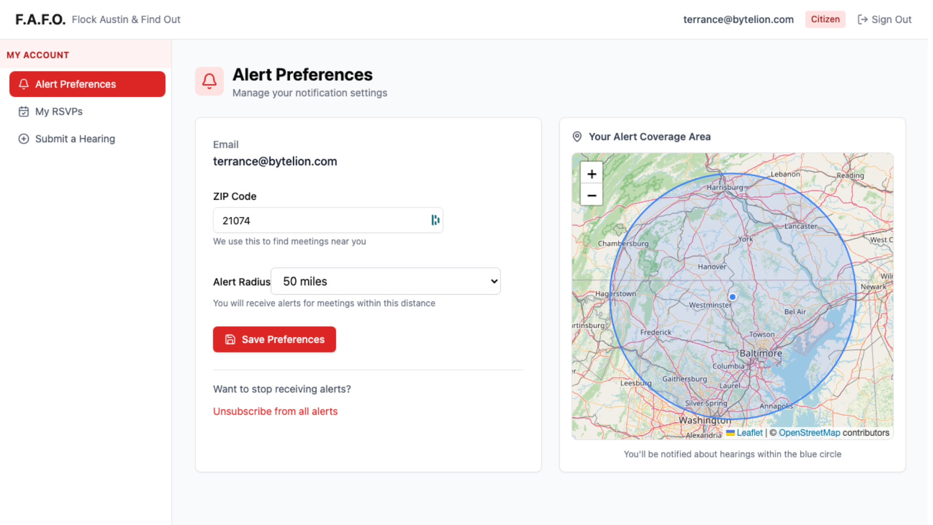
Task: Go to Submit a Hearing
Action: point(75,139)
